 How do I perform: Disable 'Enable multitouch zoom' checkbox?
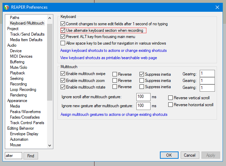(63, 81)
